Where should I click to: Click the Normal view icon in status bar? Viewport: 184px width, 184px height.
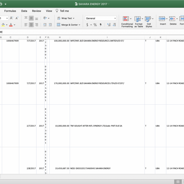(x=178, y=181)
